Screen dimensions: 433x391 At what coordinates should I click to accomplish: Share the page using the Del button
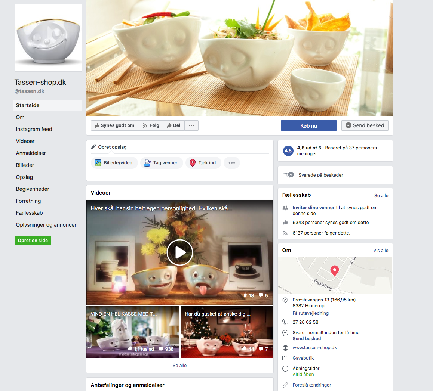click(173, 125)
